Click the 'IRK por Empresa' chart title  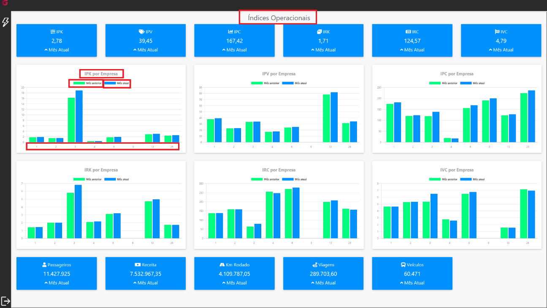pos(101,170)
